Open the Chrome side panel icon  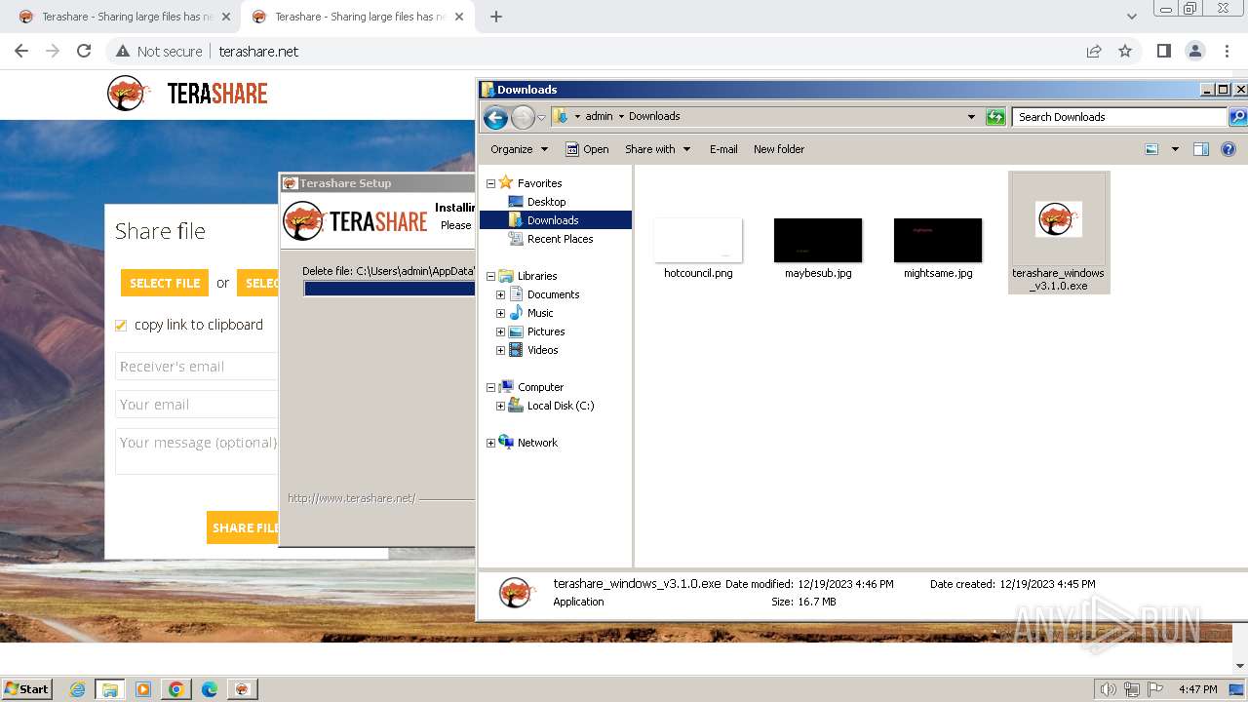click(1163, 51)
